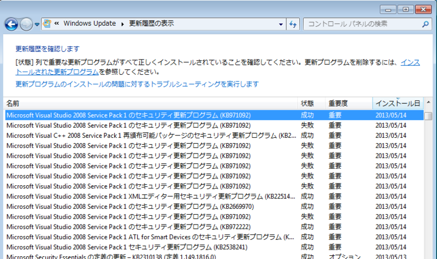The width and height of the screenshot is (437, 259).
Task: Sort by the 名前 column header
Action: (151, 103)
